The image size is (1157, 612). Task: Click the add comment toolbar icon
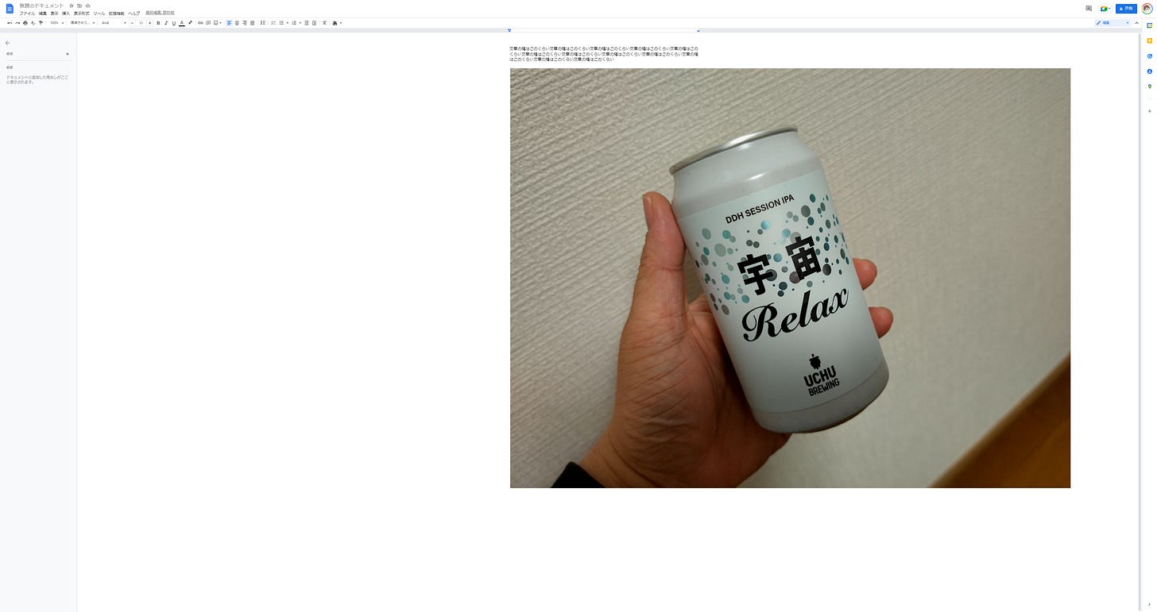pyautogui.click(x=208, y=23)
